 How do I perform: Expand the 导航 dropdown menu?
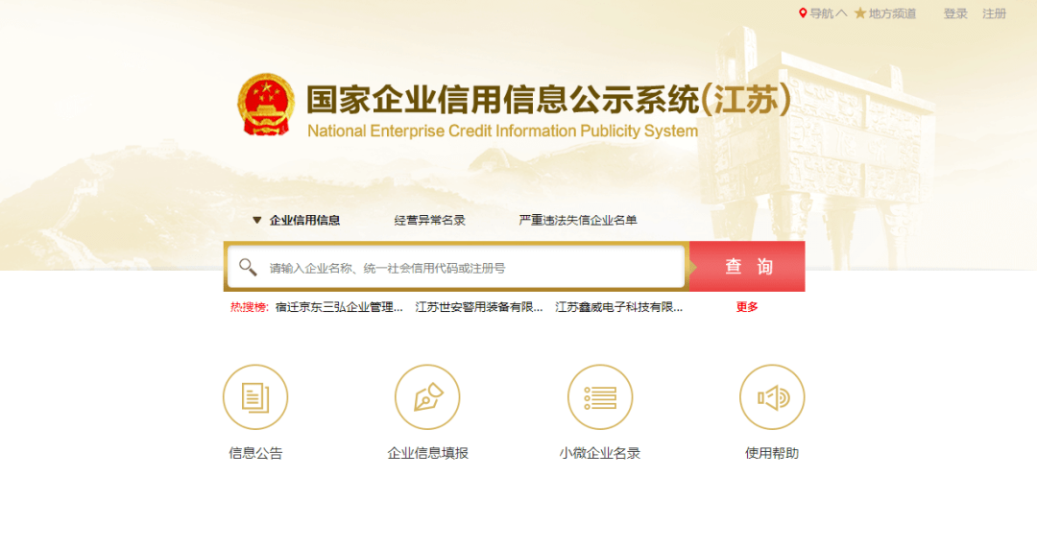[828, 13]
